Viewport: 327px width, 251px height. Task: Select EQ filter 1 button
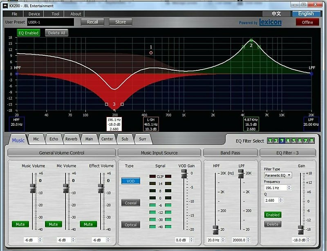point(270,141)
